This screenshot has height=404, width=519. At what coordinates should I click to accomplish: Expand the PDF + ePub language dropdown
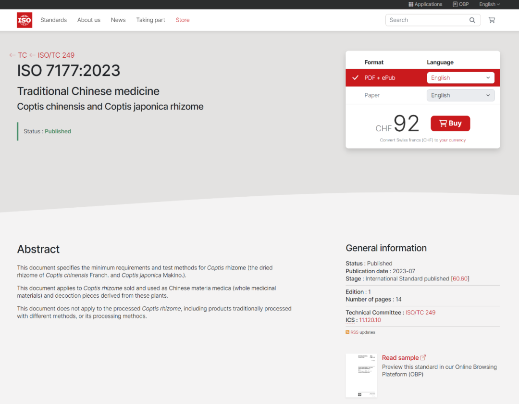tap(460, 78)
